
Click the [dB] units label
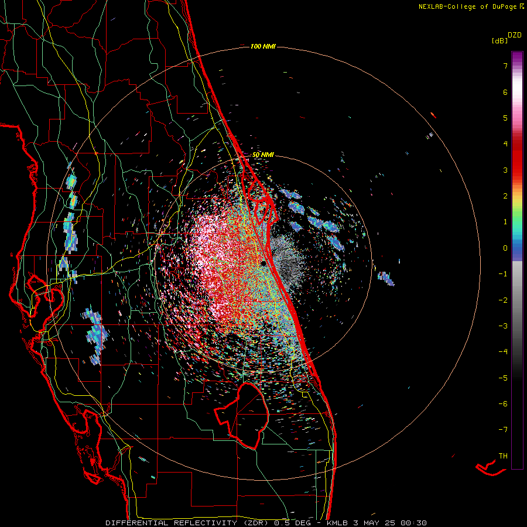[500, 40]
